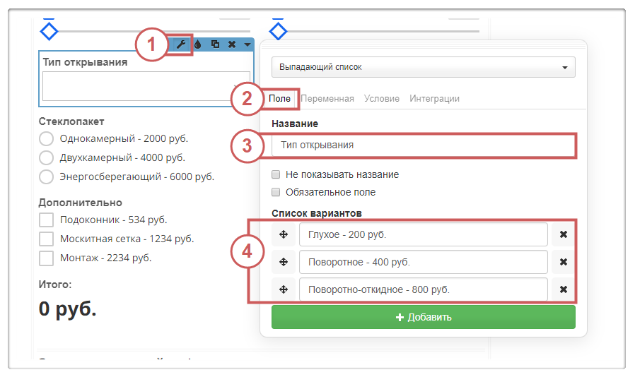Remove the 'Поворотное - 400 руб.' option
This screenshot has width=635, height=377.
(564, 262)
